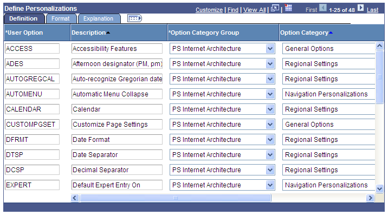Edit the Customize Page Settings description
Image resolution: width=388 pixels, height=215 pixels.
[117, 125]
